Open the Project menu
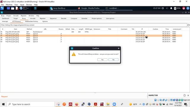 tap(9, 16)
